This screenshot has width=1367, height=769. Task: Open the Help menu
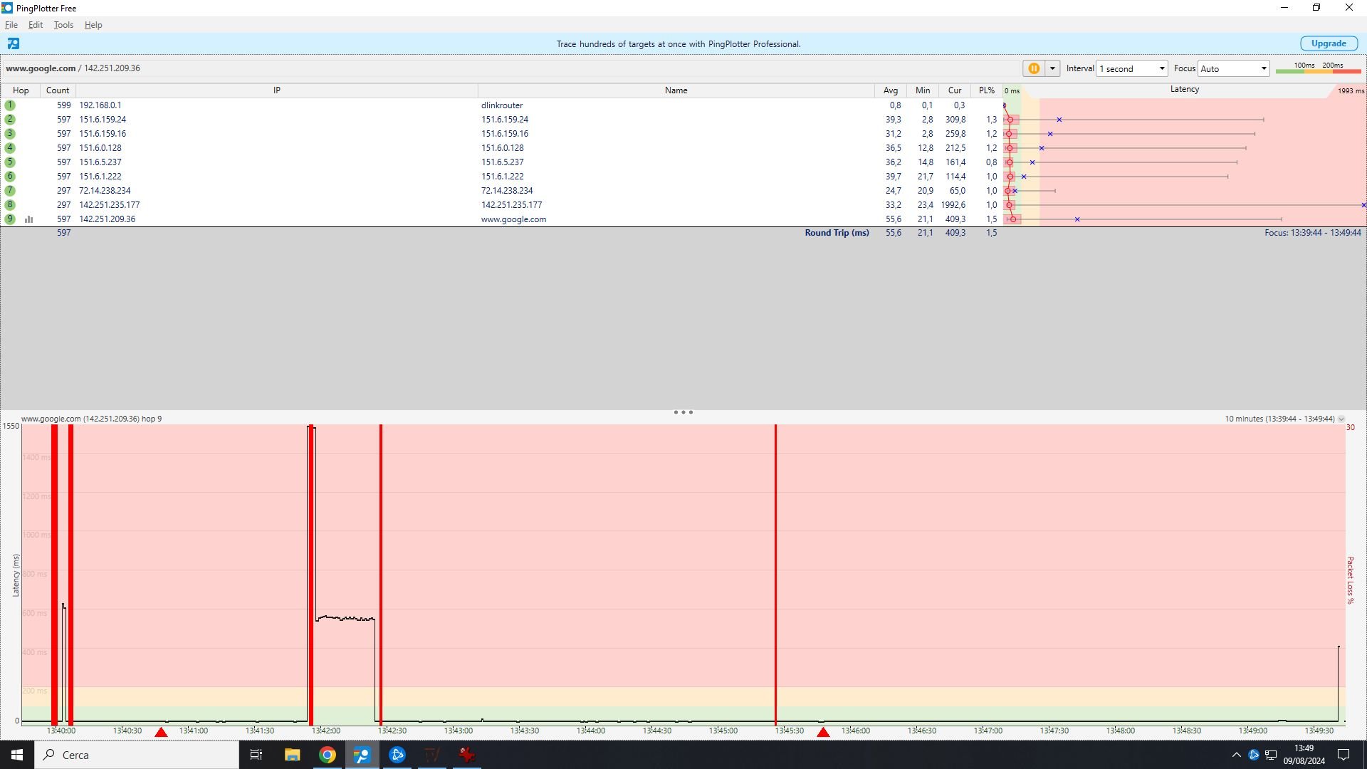93,25
